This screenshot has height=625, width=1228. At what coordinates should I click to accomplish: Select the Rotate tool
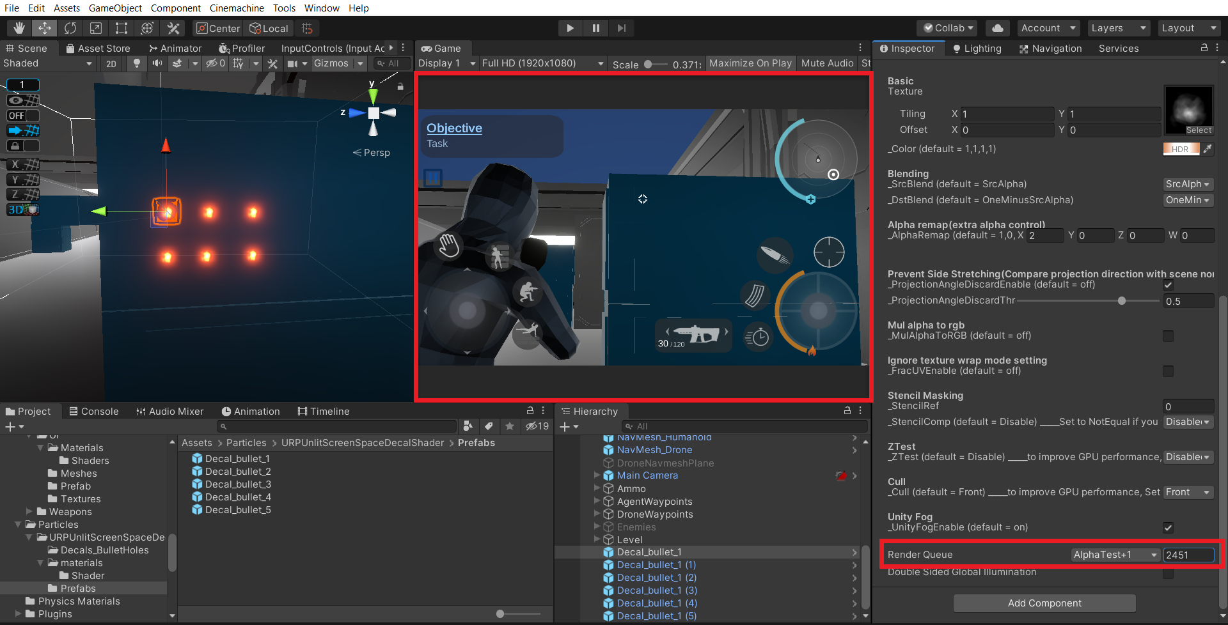pyautogui.click(x=70, y=28)
